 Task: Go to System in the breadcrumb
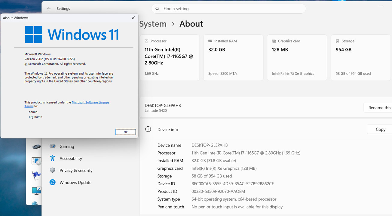tap(153, 24)
